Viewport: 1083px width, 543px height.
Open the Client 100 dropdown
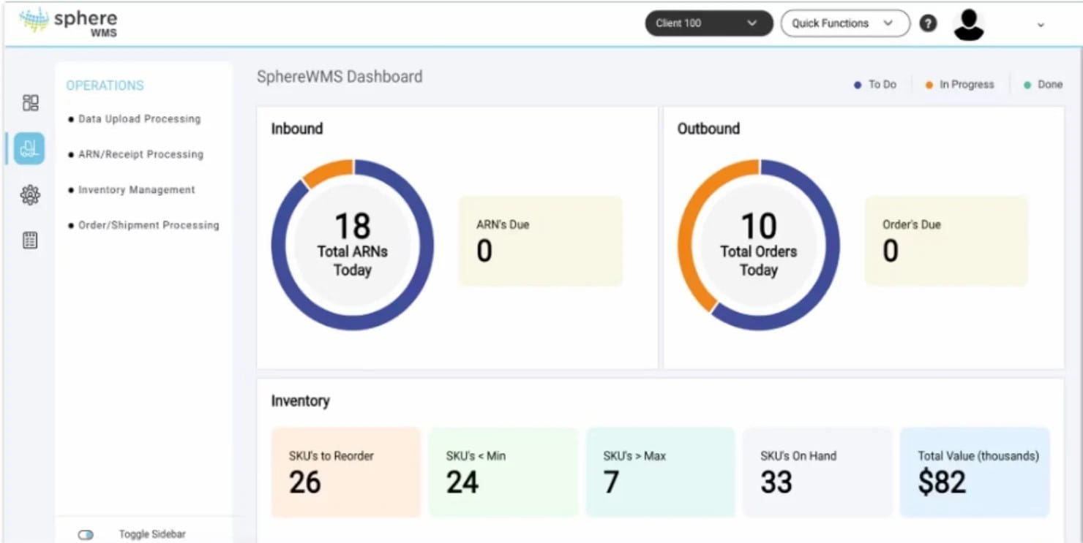[708, 23]
